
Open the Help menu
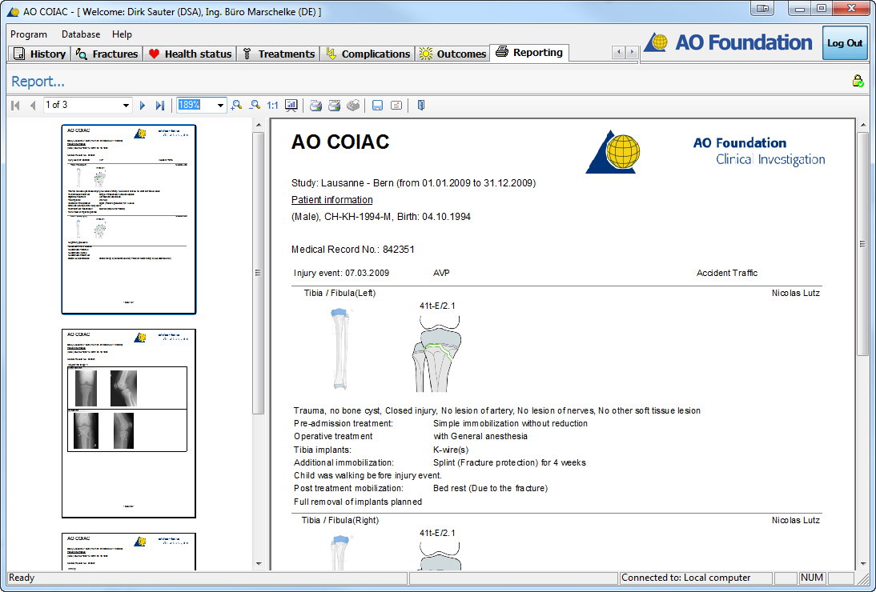click(122, 34)
